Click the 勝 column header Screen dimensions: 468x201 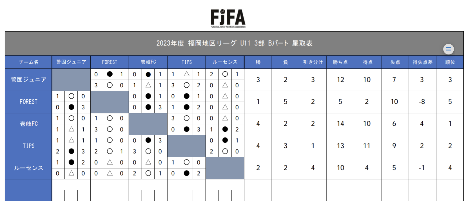point(258,62)
